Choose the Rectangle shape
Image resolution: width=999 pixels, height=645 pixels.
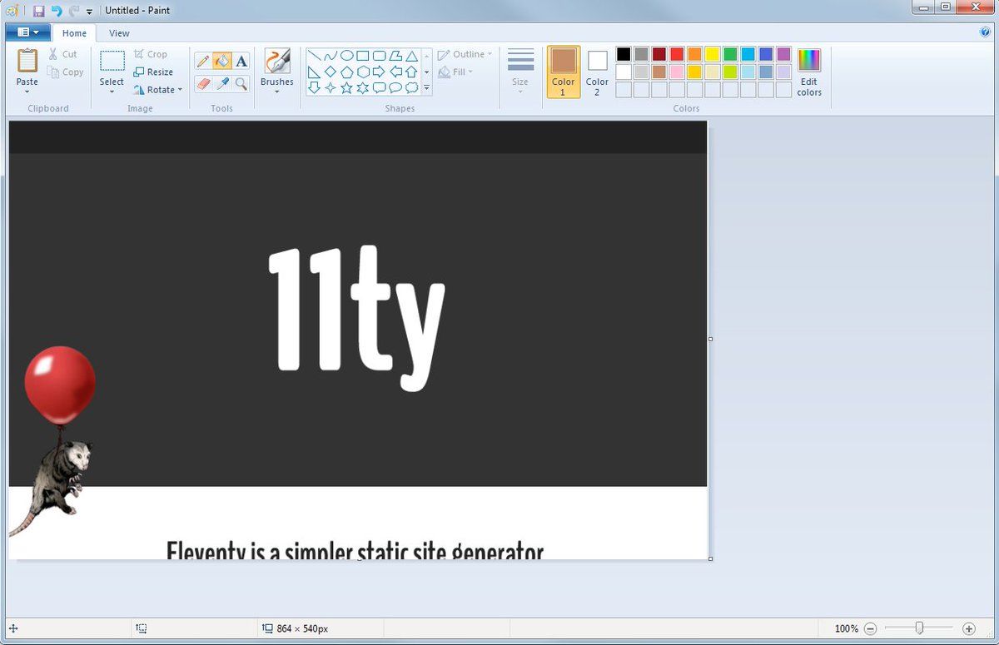click(362, 56)
